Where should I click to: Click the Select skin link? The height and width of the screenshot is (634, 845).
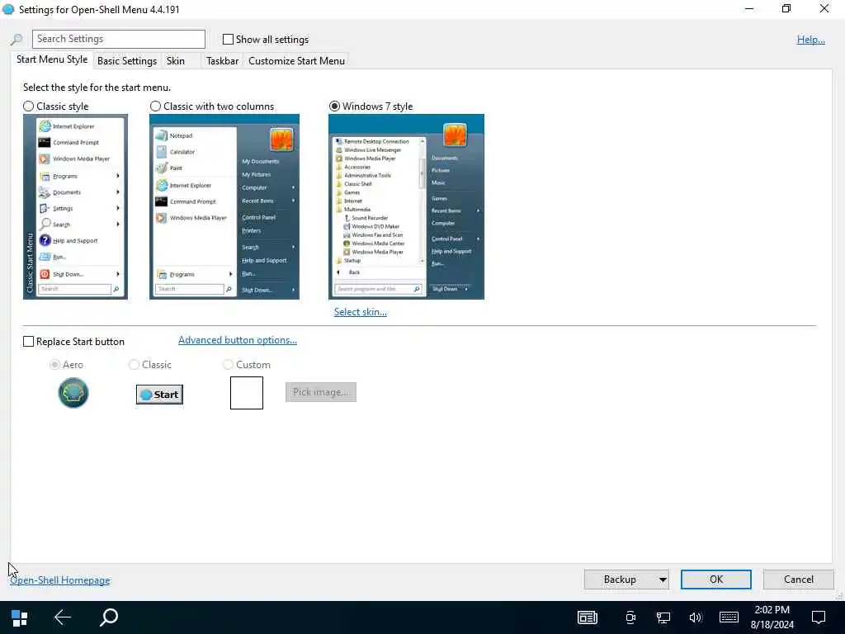coord(361,312)
